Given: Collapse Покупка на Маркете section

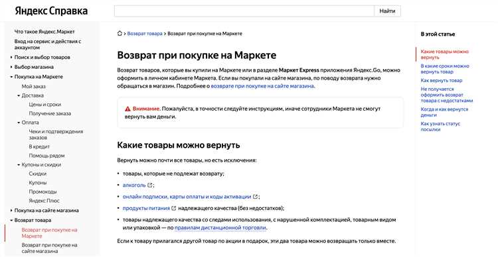Looking at the screenshot, I should 11,77.
